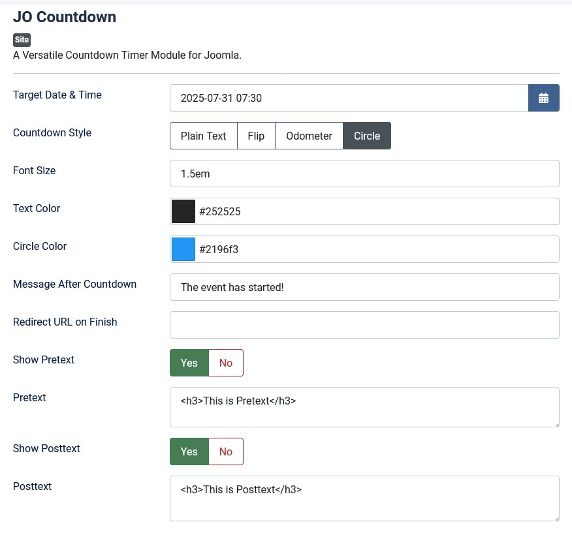This screenshot has width=572, height=535.
Task: Open the Circle Color blue swatch
Action: (x=183, y=249)
